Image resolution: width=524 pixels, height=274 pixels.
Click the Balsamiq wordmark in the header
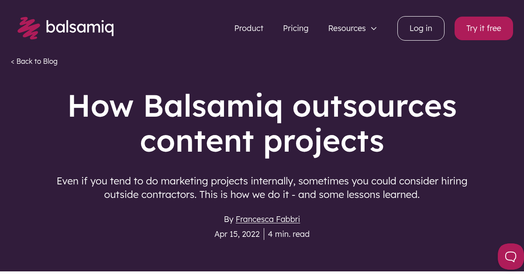(x=80, y=28)
